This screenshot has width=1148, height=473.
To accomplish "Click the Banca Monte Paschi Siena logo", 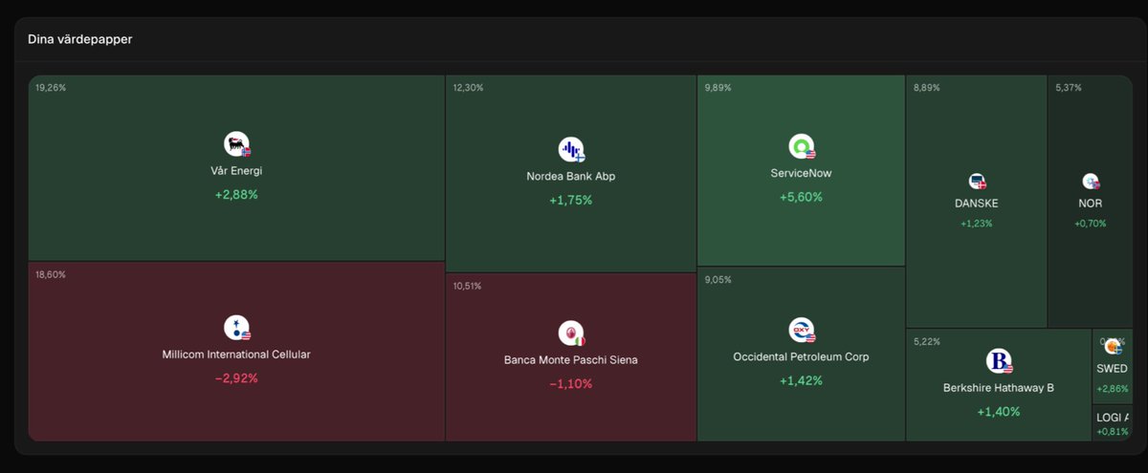I will [571, 333].
